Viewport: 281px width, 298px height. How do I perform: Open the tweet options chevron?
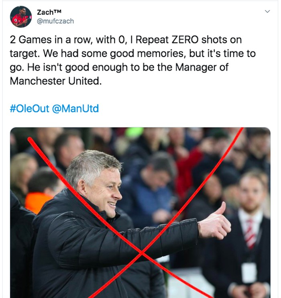(267, 12)
